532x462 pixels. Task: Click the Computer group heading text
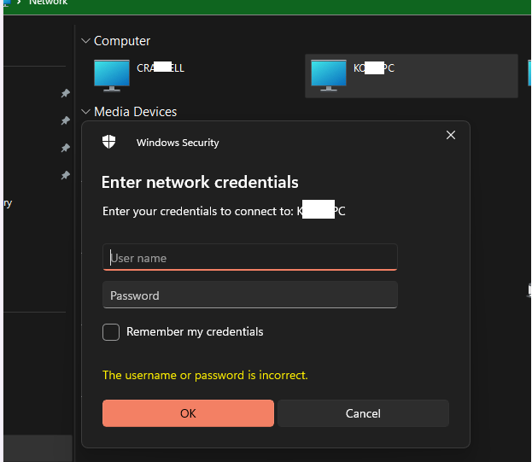coord(122,41)
